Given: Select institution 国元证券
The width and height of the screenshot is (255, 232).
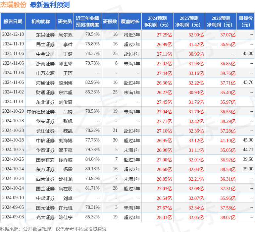Looking at the screenshot, I should tap(45, 208).
